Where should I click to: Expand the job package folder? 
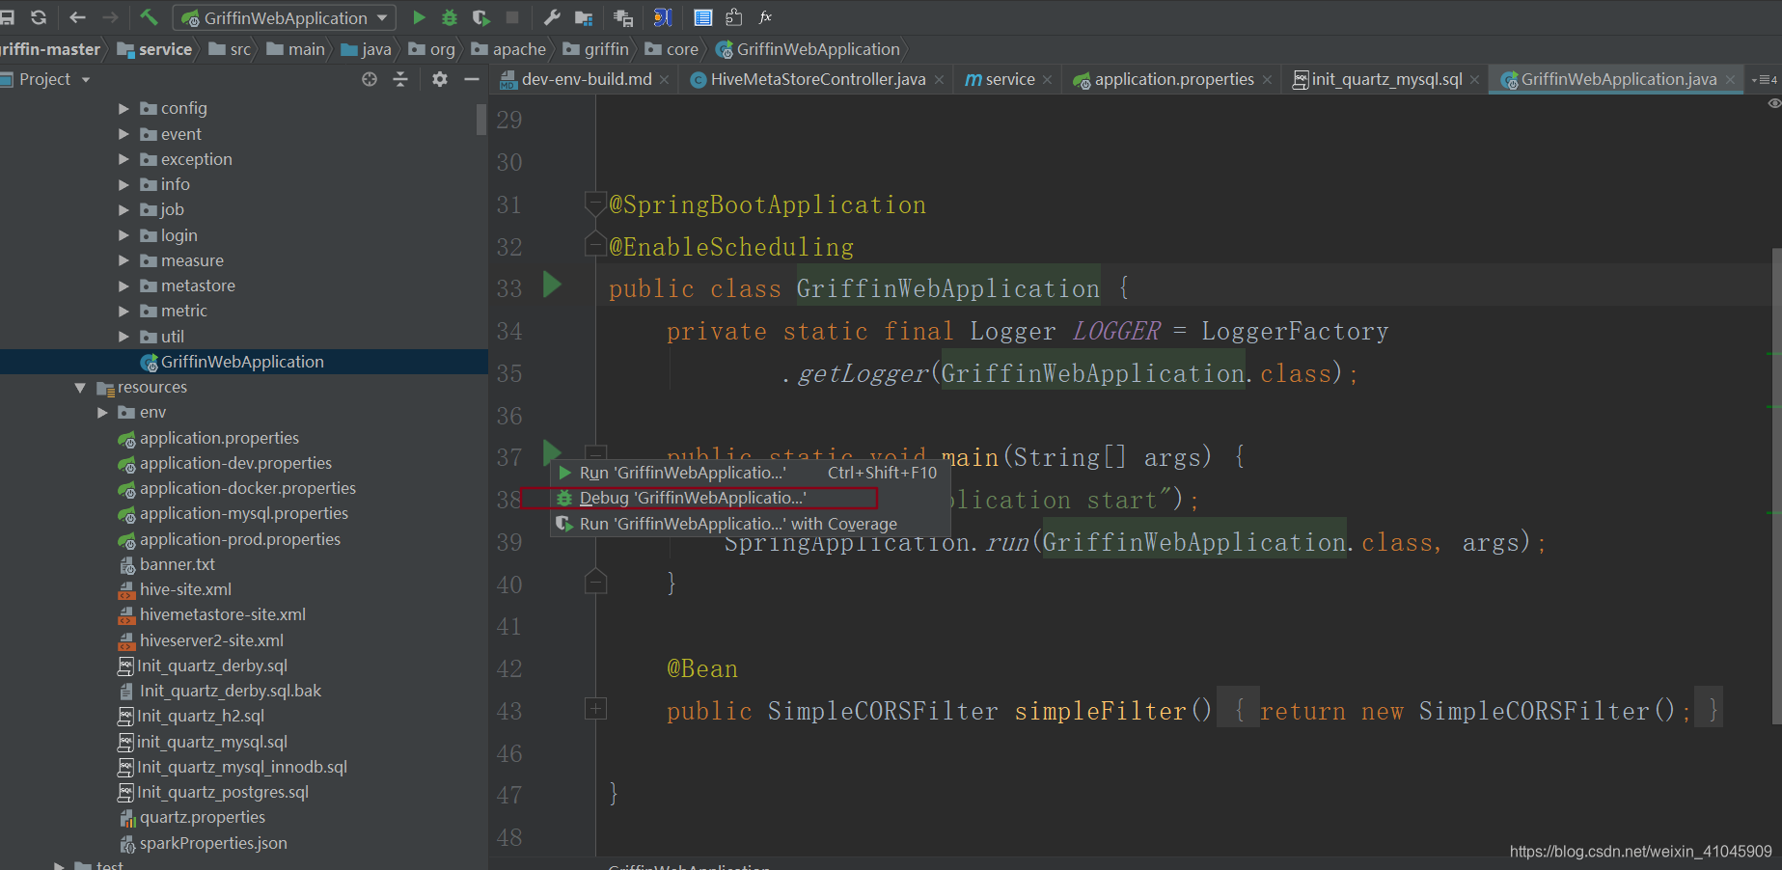click(x=123, y=209)
